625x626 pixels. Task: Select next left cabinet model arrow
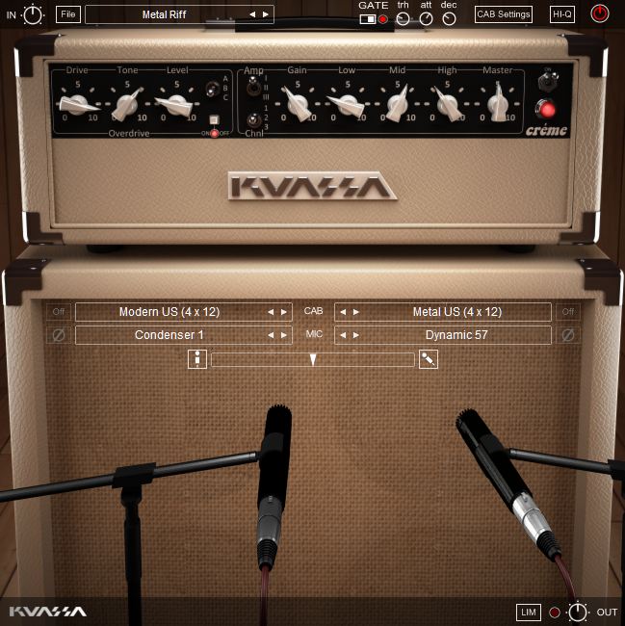284,312
